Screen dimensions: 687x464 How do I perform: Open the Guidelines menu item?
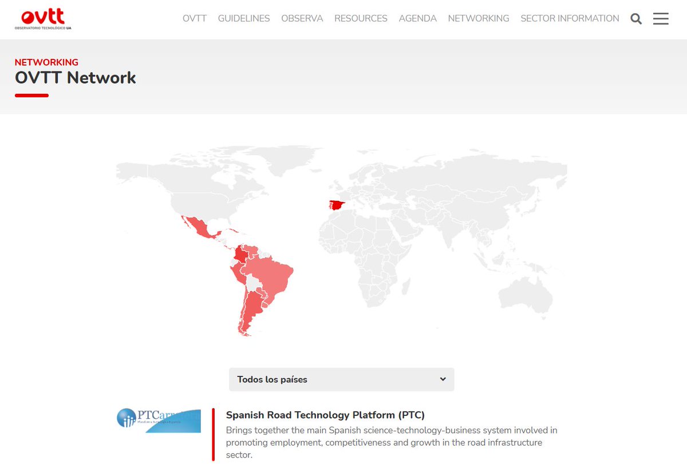(x=244, y=18)
